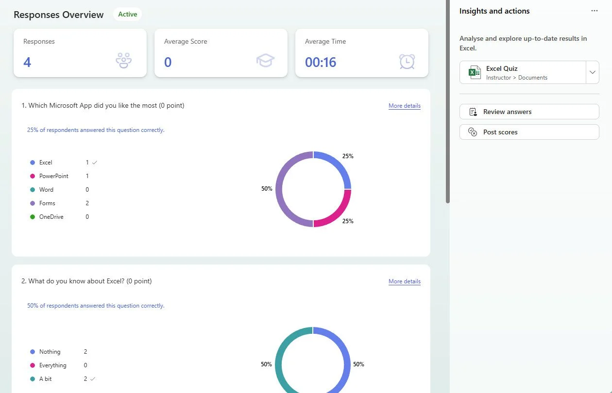
Task: Click the Analyse and explore results description
Action: [523, 43]
